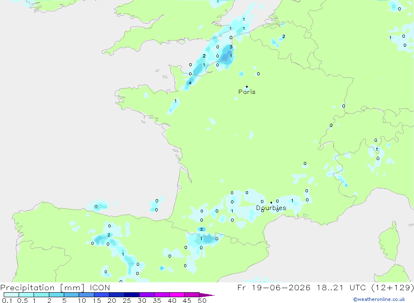Select the 10–15 mm legend color swatch
Image resolution: width=414 pixels, height=303 pixels.
87,295
